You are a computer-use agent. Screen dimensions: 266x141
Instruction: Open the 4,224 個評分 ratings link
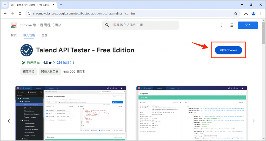tap(63, 62)
